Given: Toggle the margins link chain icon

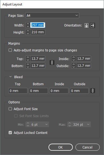Looking at the screenshot, I should tap(52, 62).
